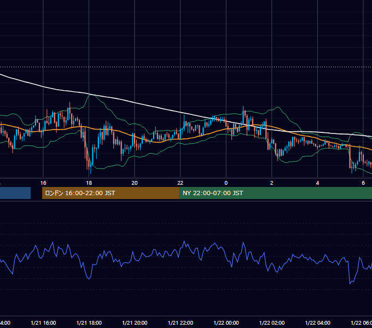372x328 pixels.
Task: Click the "6" hour label on price chart axis
Action: [363, 183]
